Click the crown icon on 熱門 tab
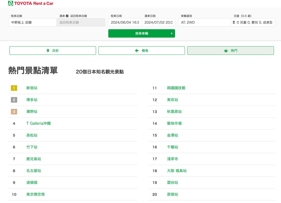The width and height of the screenshot is (281, 203). (x=226, y=51)
